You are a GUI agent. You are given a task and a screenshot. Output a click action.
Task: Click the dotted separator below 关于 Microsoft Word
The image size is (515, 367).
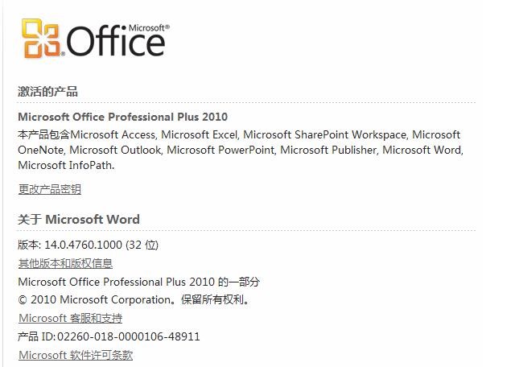246,230
